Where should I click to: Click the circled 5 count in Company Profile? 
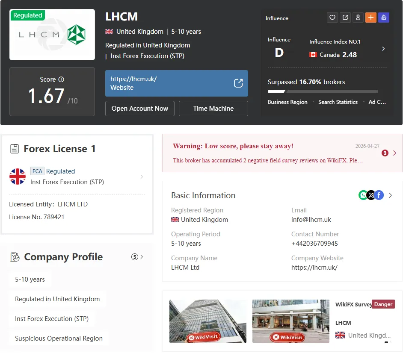135,257
